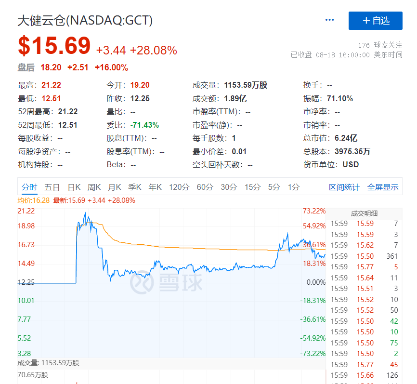Select the 15.50 trade with volume 75
The height and width of the screenshot is (384, 417).
tap(364, 343)
